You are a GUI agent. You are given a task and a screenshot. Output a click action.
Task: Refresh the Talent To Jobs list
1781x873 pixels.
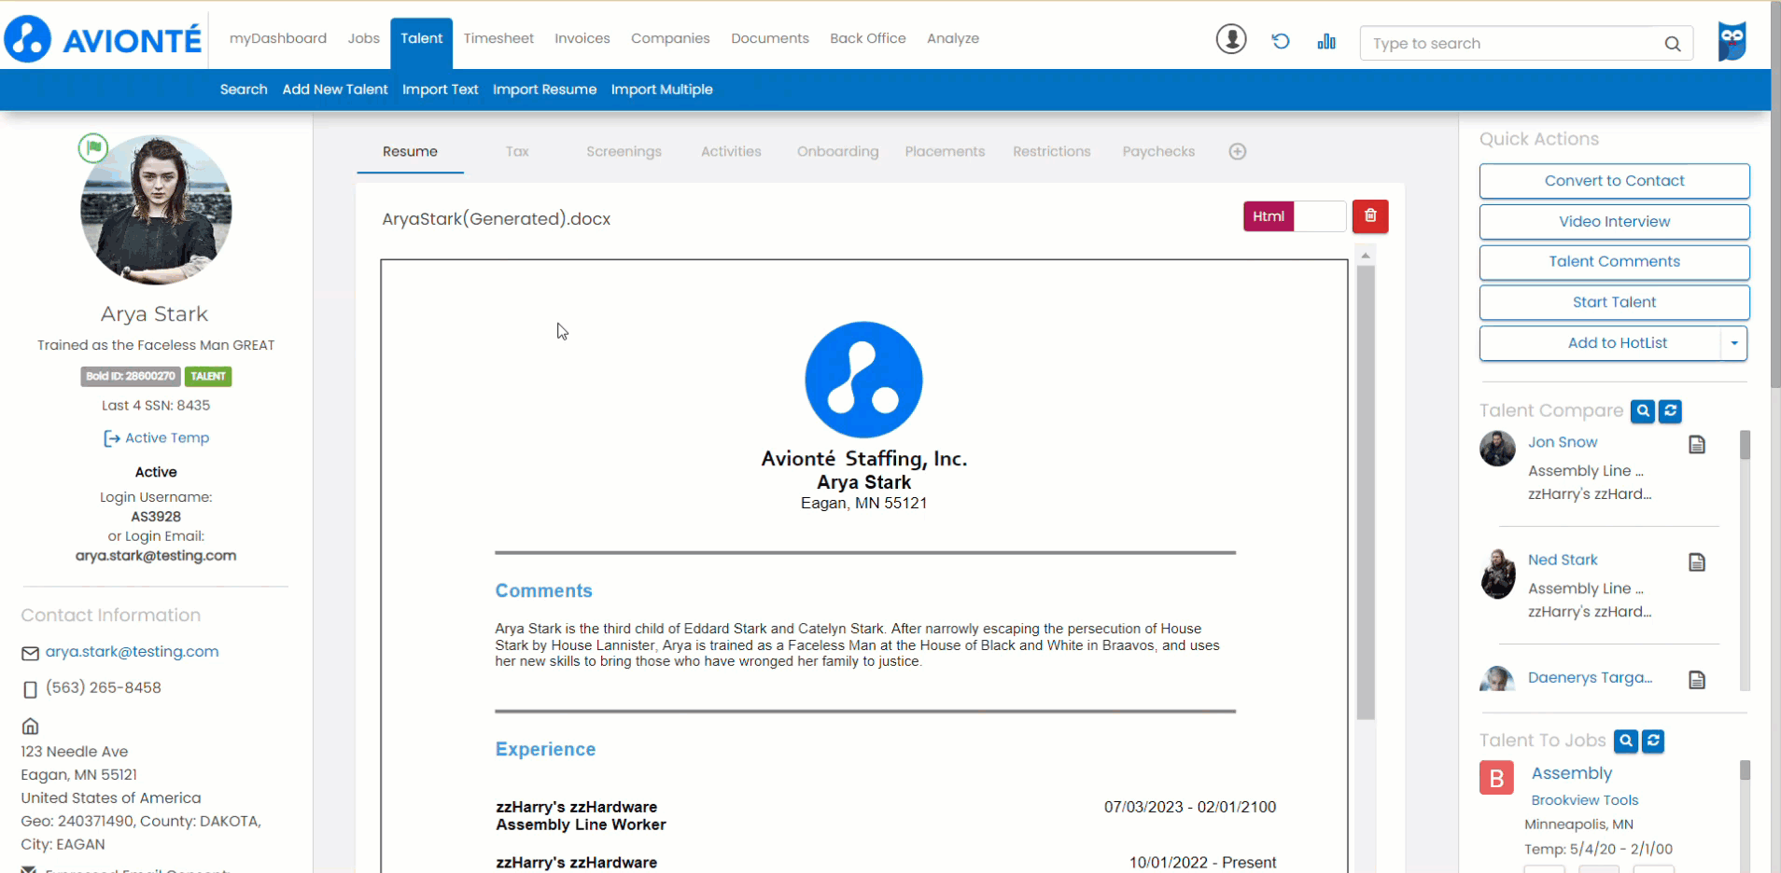[x=1653, y=741]
